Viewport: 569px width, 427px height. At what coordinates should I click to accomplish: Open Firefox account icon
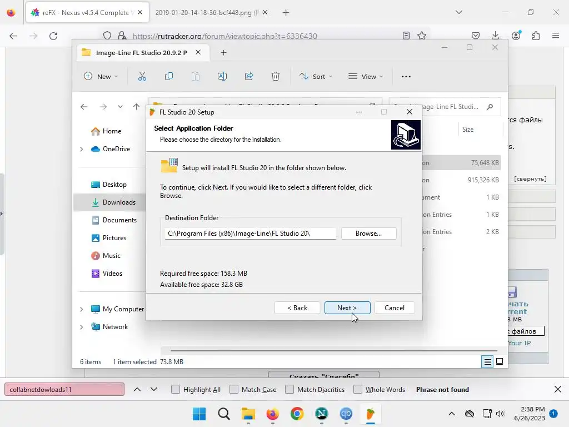[516, 36]
